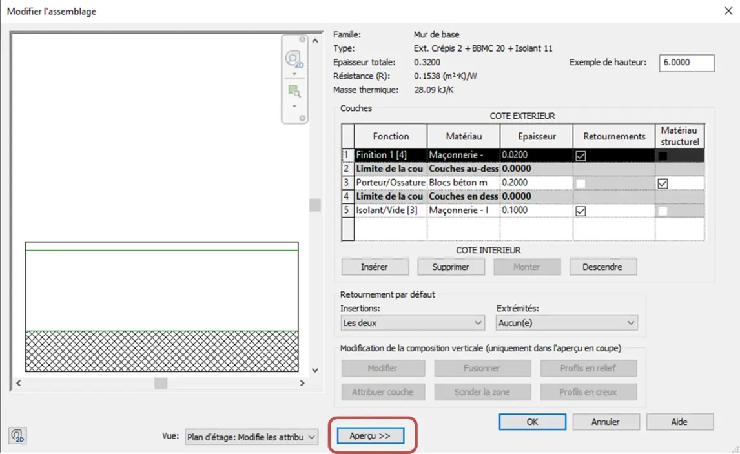Image resolution: width=740 pixels, height=454 pixels.
Task: Select row header number 5
Action: point(348,210)
